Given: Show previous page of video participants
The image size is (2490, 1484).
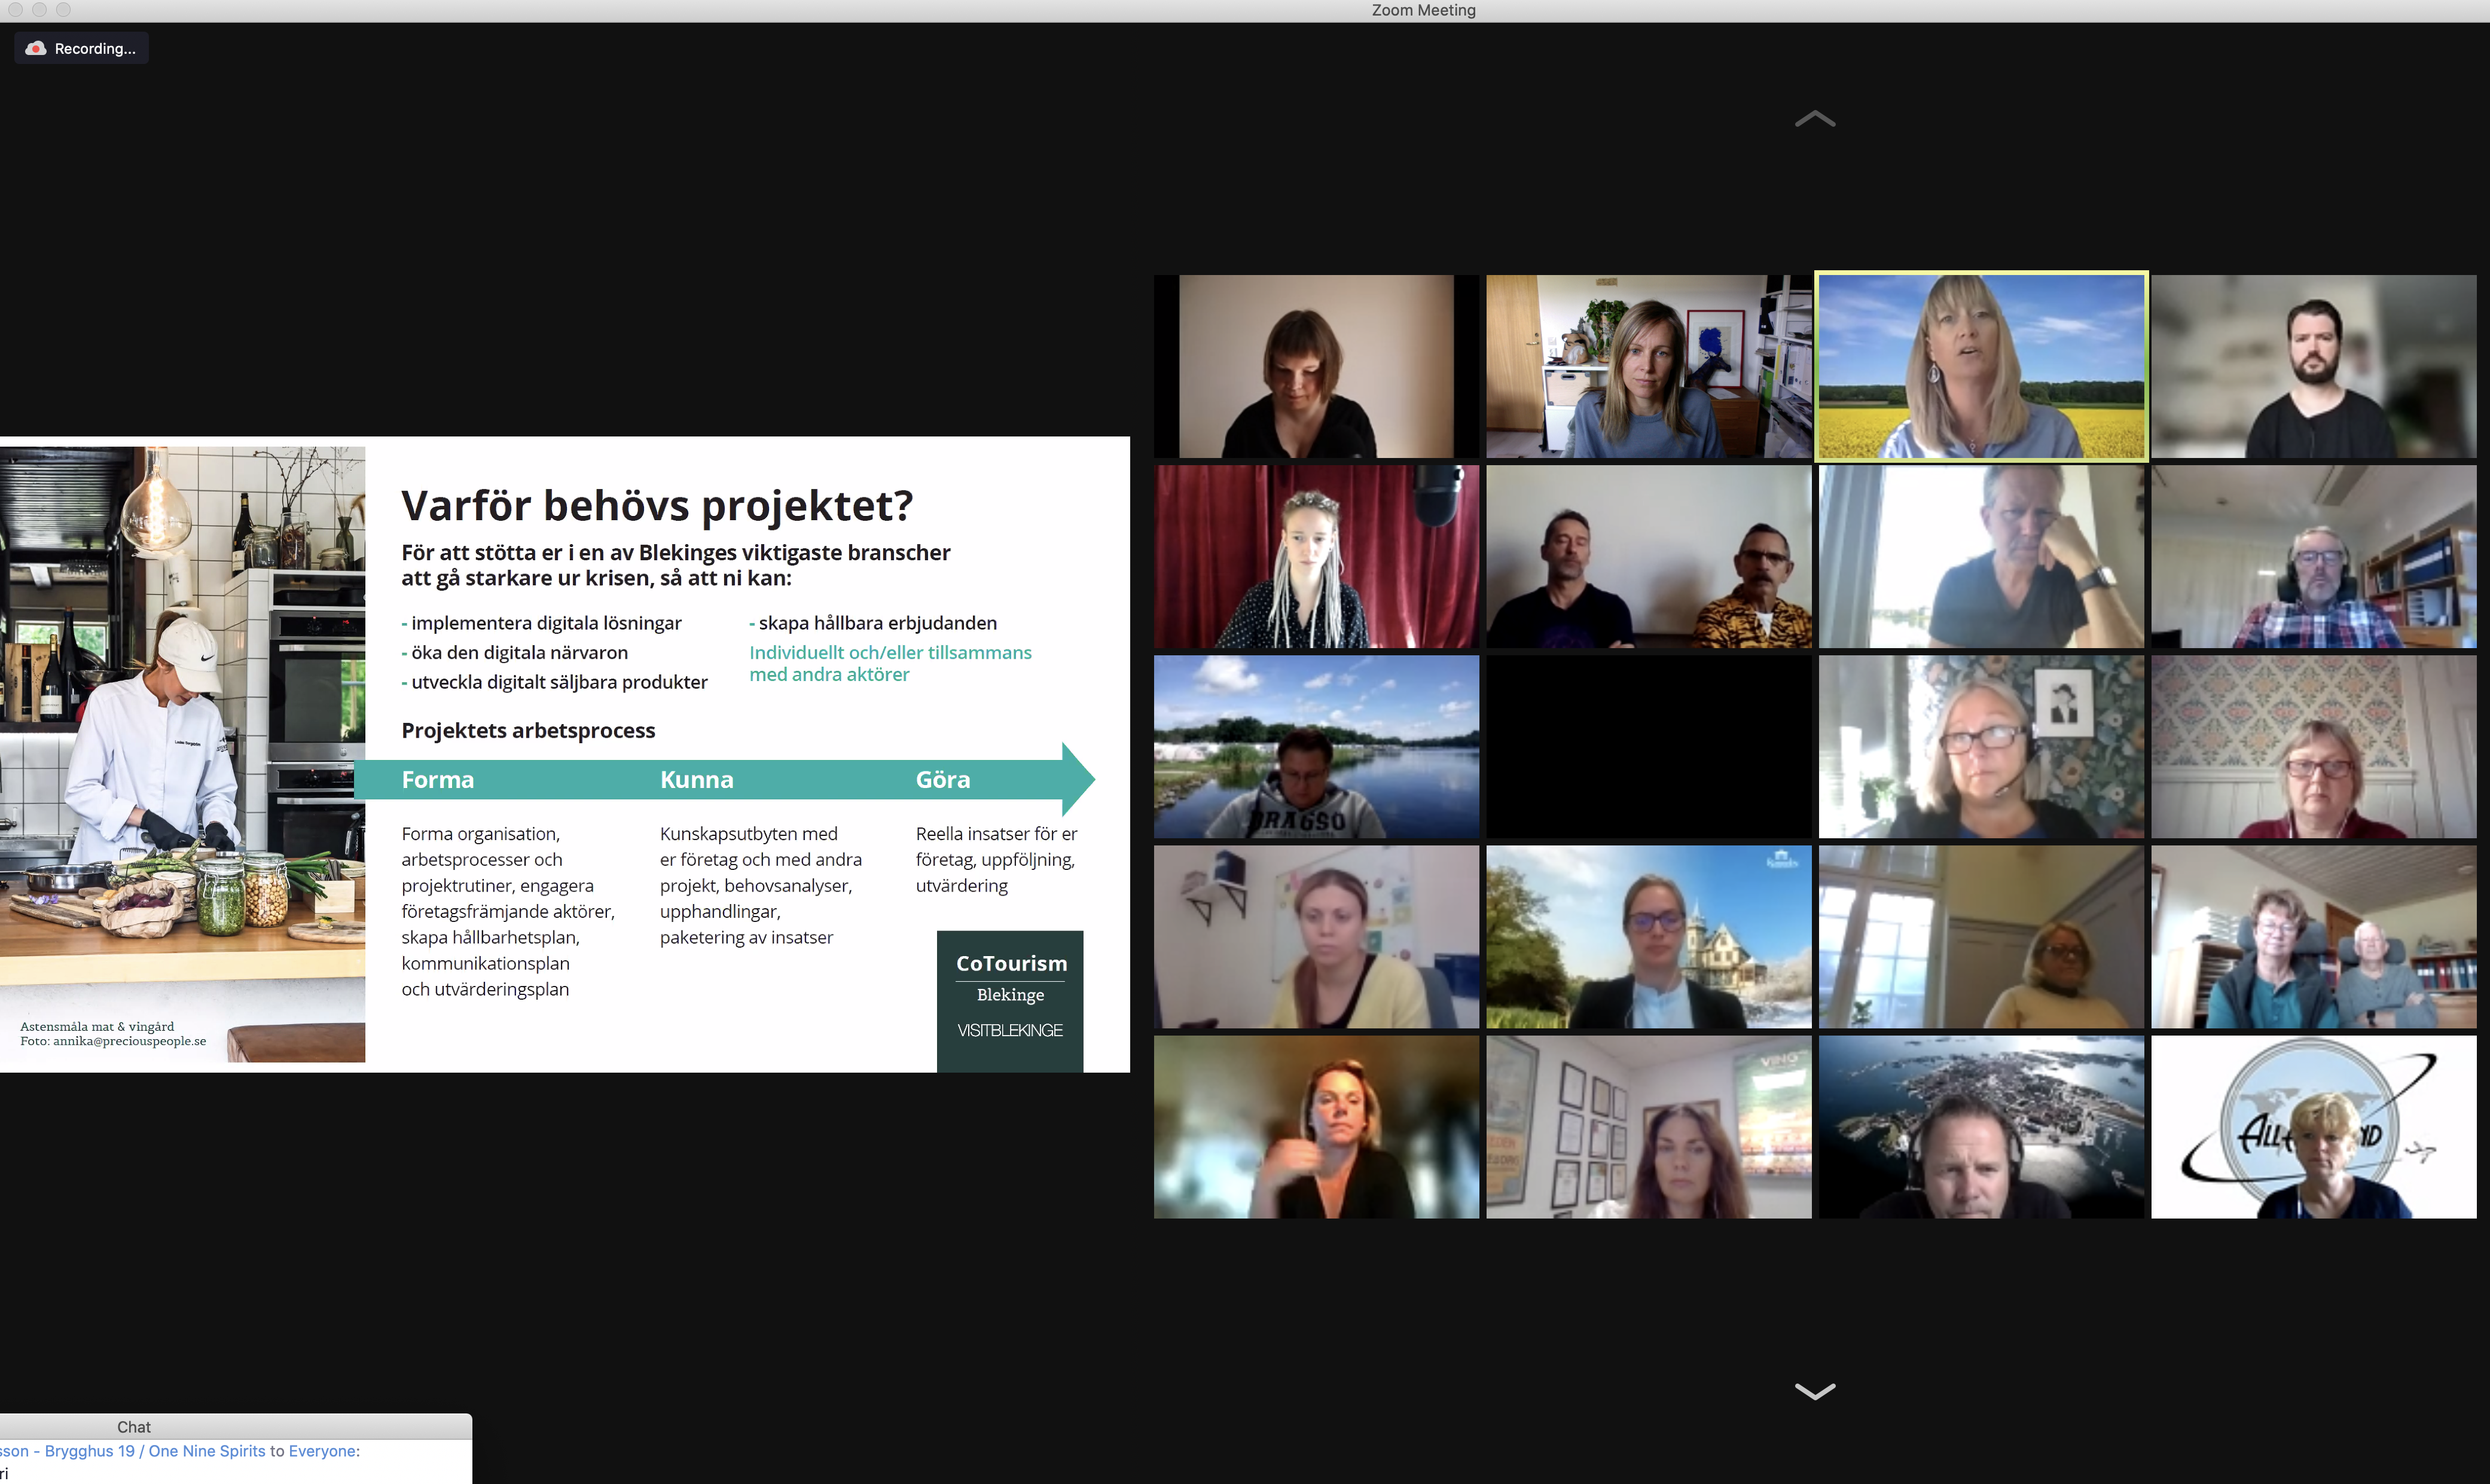Looking at the screenshot, I should 1814,119.
